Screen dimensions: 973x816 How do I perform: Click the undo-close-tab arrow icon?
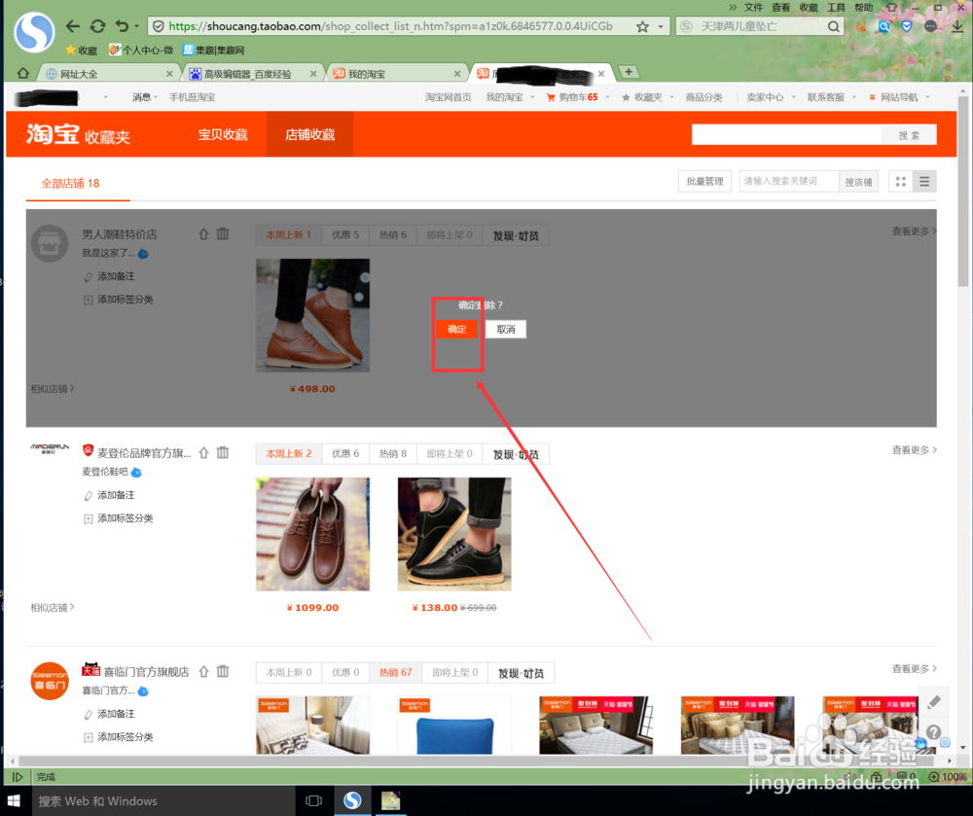pos(122,26)
